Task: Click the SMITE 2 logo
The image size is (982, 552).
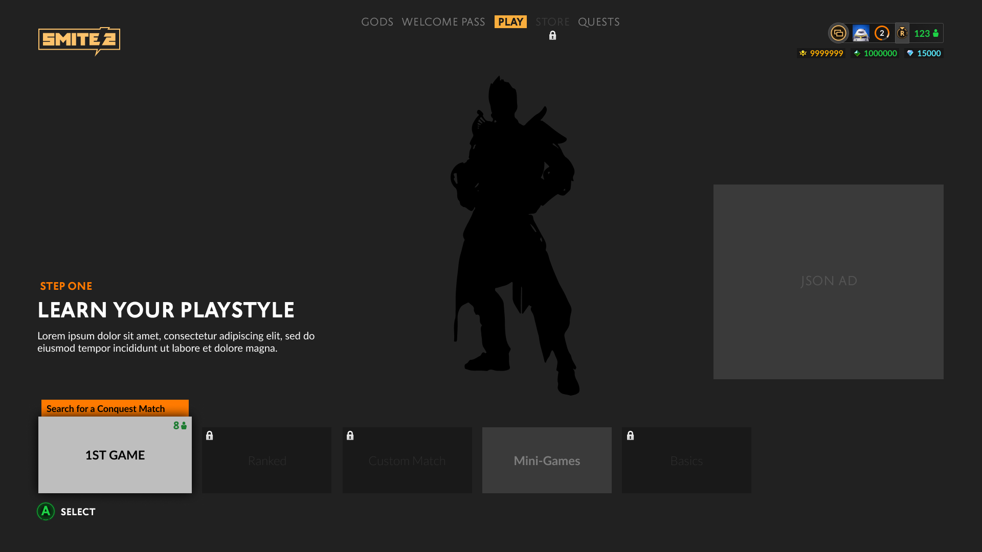Action: [x=79, y=40]
